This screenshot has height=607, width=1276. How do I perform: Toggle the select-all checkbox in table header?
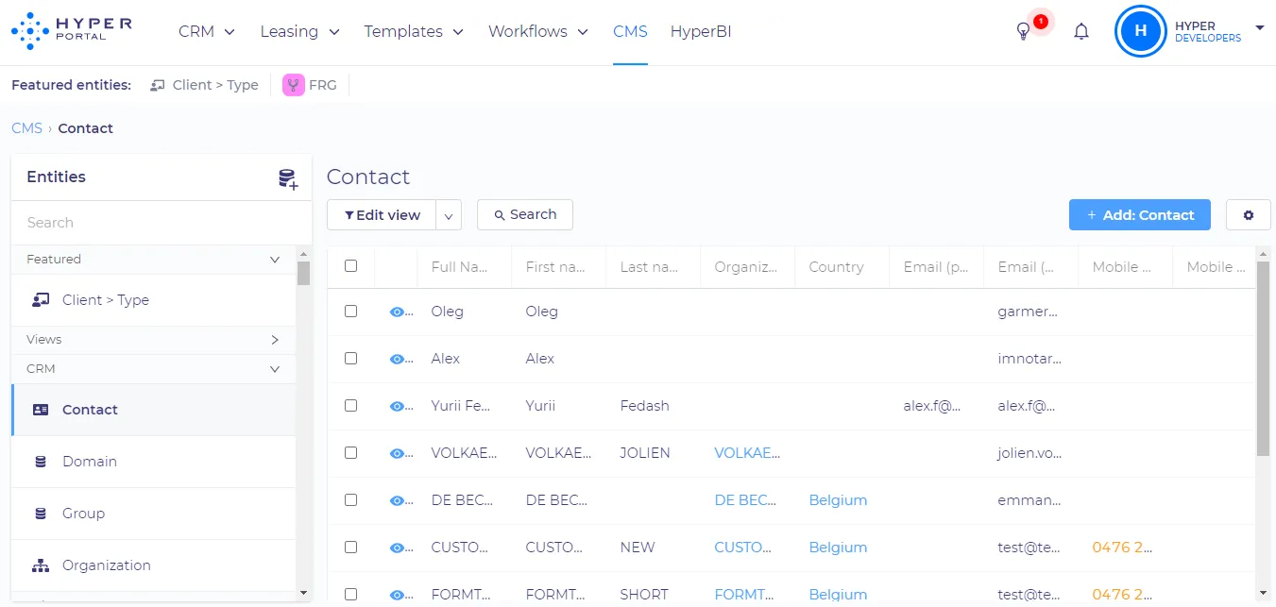coord(351,266)
